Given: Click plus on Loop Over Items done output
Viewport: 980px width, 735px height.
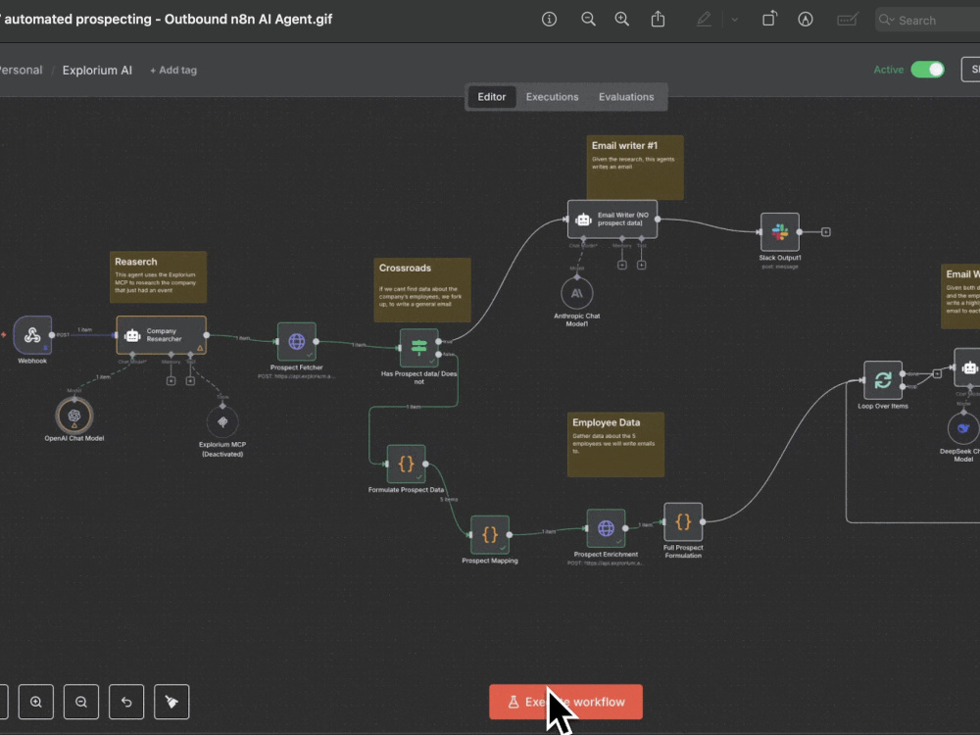Looking at the screenshot, I should [937, 373].
